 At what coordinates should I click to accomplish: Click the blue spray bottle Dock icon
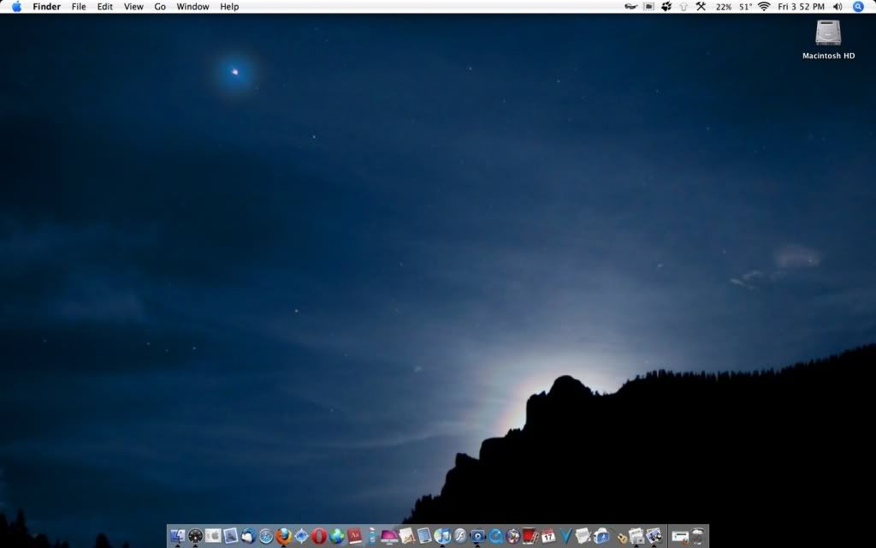tap(371, 536)
